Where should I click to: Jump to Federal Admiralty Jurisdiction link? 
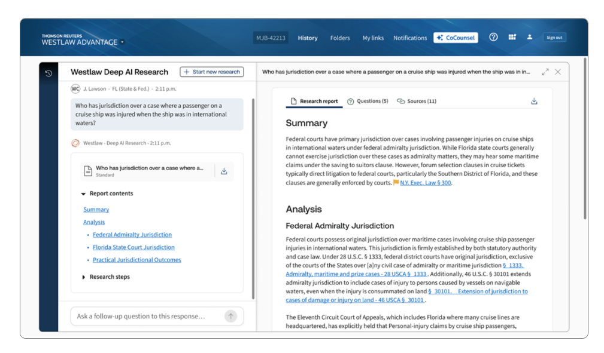tap(132, 235)
